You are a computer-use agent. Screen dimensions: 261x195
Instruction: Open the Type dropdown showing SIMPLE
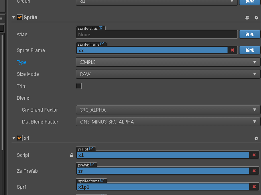pyautogui.click(x=168, y=62)
